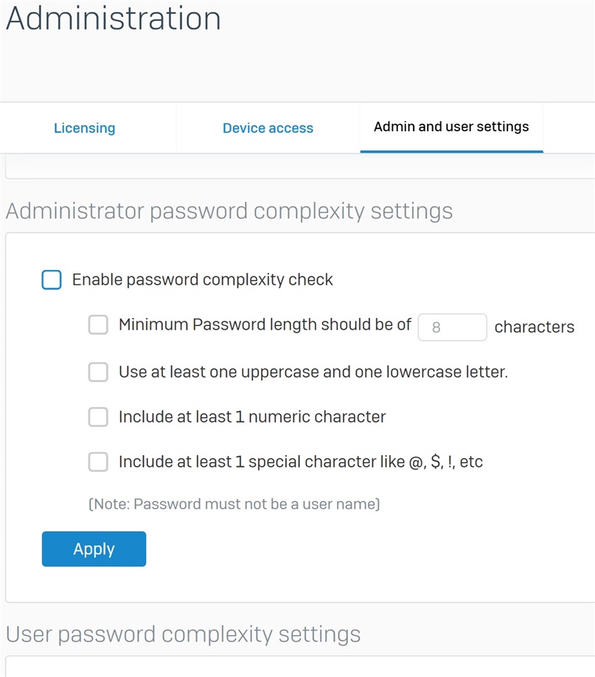Click the Administrator password complexity settings heading
The height and width of the screenshot is (677, 595).
tap(229, 212)
